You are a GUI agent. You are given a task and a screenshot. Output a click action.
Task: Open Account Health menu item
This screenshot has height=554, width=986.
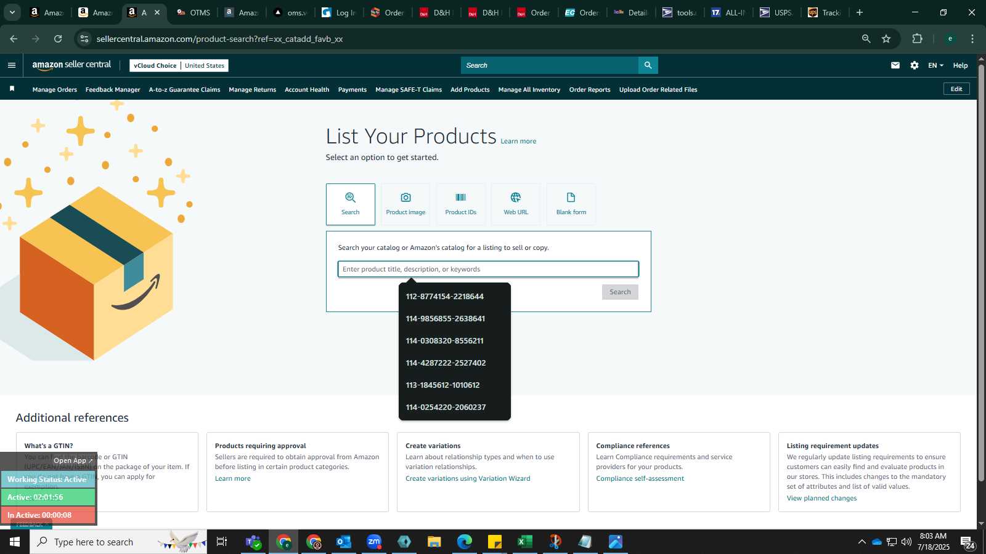click(x=307, y=89)
